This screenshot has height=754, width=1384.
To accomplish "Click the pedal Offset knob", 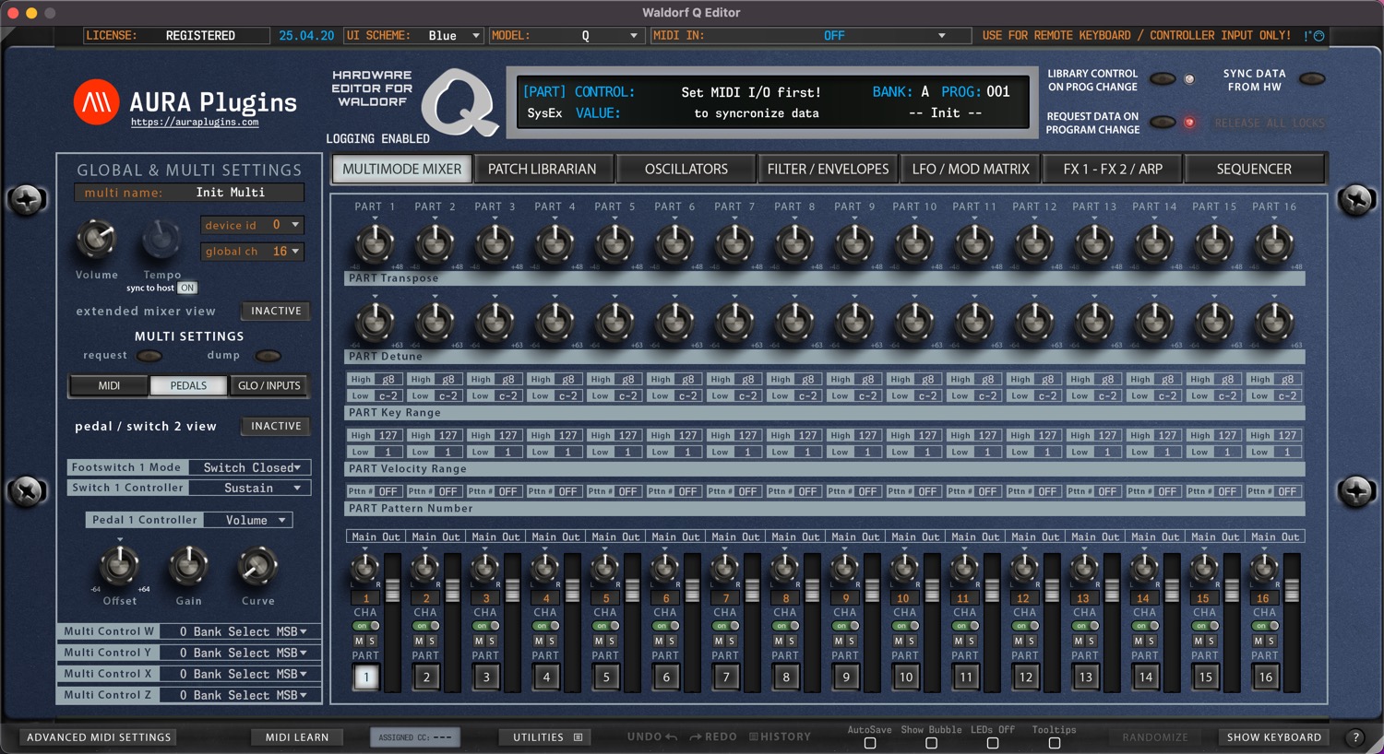I will [119, 565].
